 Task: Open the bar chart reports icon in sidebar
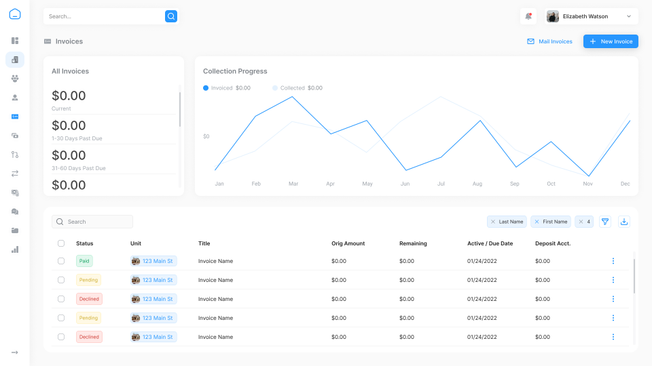[x=15, y=249]
